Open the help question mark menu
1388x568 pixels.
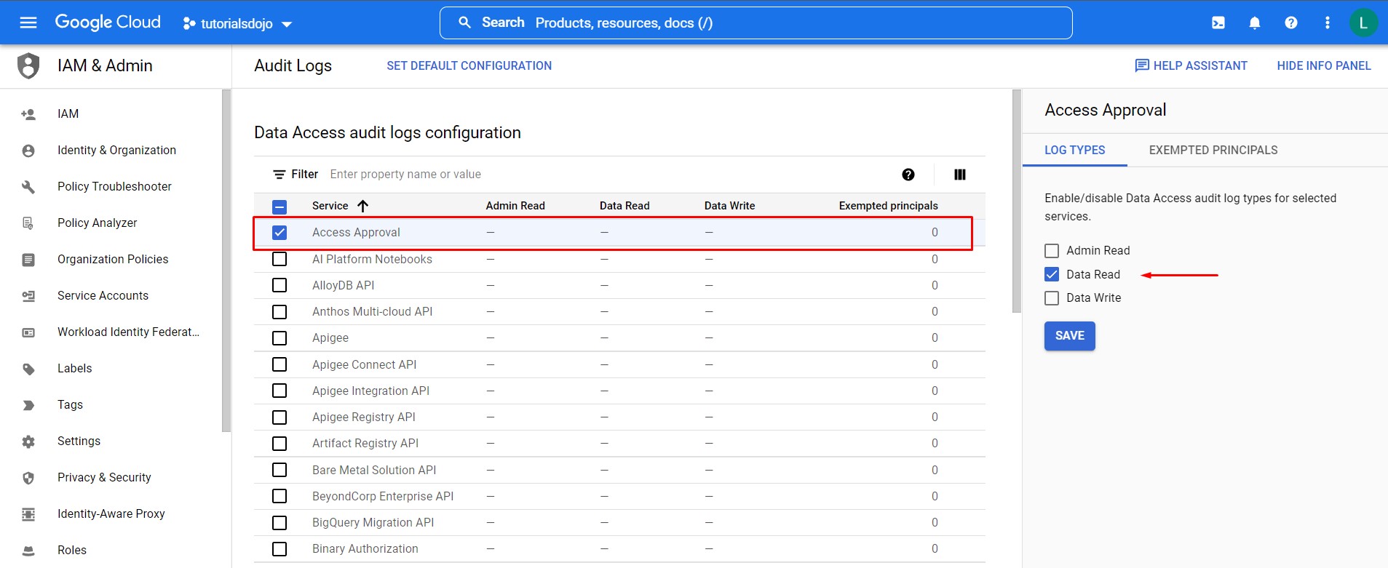coord(1291,23)
